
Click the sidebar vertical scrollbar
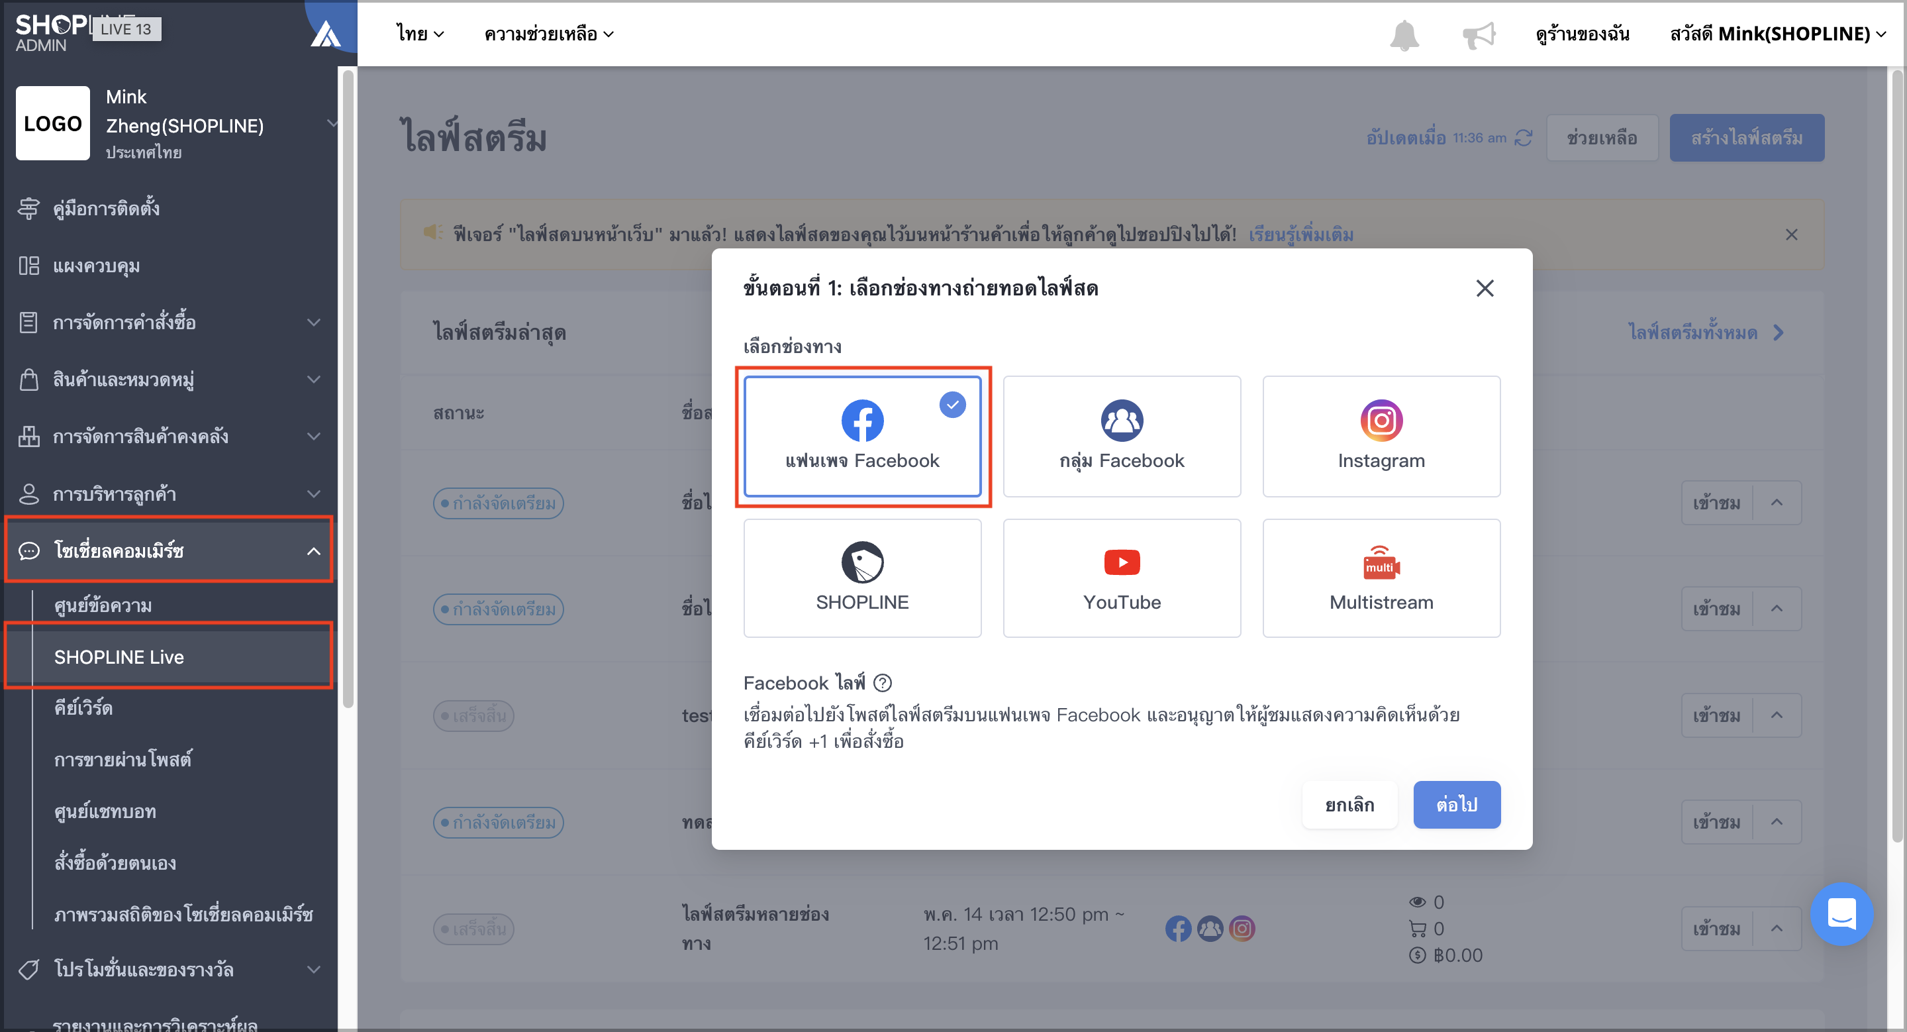[348, 389]
